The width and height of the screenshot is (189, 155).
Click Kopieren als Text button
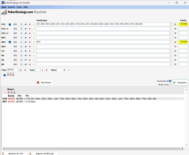point(14,153)
